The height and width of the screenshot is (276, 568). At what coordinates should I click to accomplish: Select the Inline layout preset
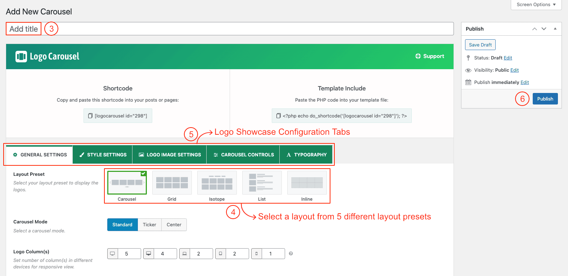tap(307, 183)
